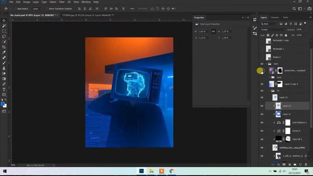The height and width of the screenshot is (176, 313).
Task: Select the Brush tool
Action: point(4,63)
